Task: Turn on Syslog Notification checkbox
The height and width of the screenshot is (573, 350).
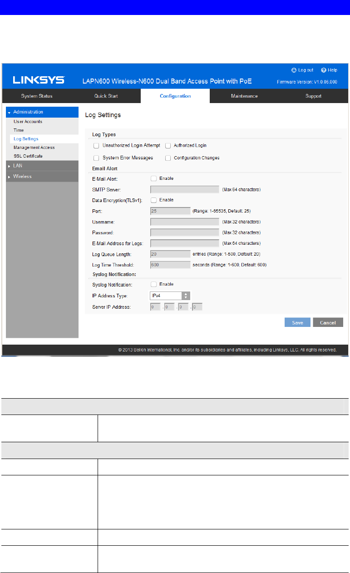Action: point(153,284)
